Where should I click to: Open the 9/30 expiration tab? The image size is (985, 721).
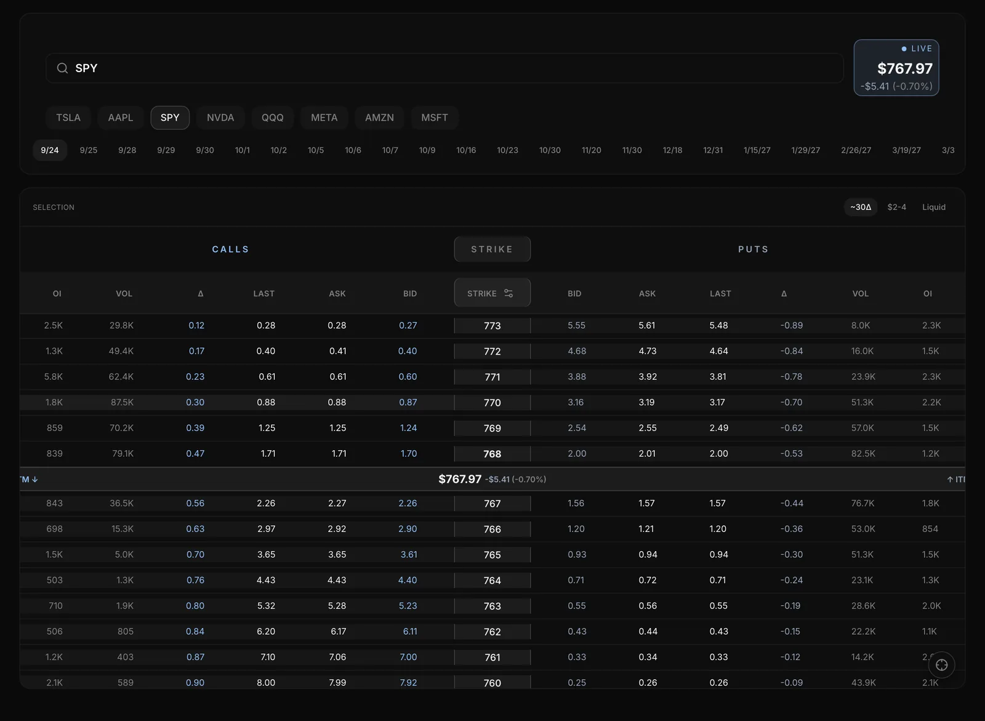205,150
